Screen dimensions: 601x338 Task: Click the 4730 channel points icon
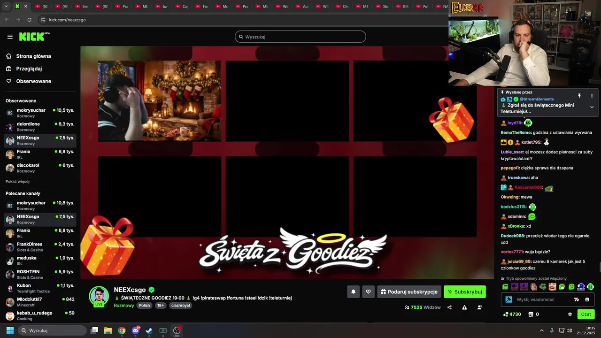pyautogui.click(x=506, y=314)
